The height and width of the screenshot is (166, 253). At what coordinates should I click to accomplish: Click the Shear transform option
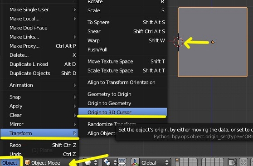point(122,31)
